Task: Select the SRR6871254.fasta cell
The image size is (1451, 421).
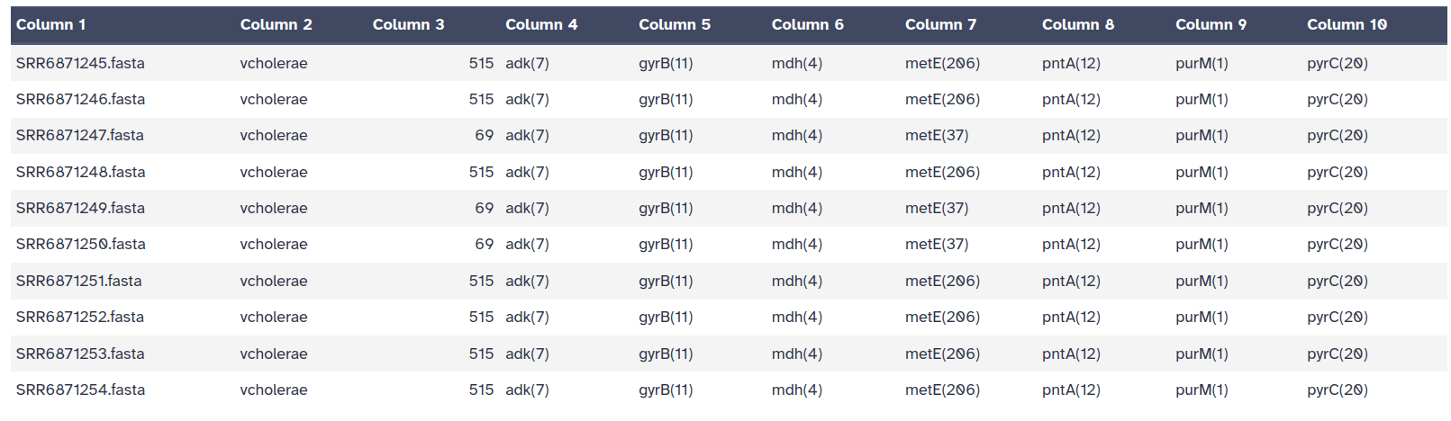Action: coord(80,390)
